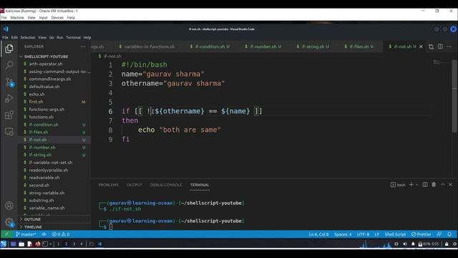Switch to the if-string.sh editor tab

pos(313,47)
